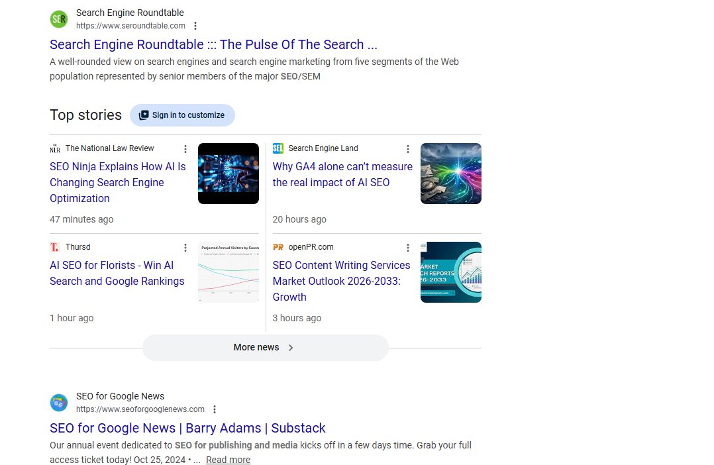Open three-dot menu for openPR.com story
Screen dimensions: 714x465
pos(408,248)
